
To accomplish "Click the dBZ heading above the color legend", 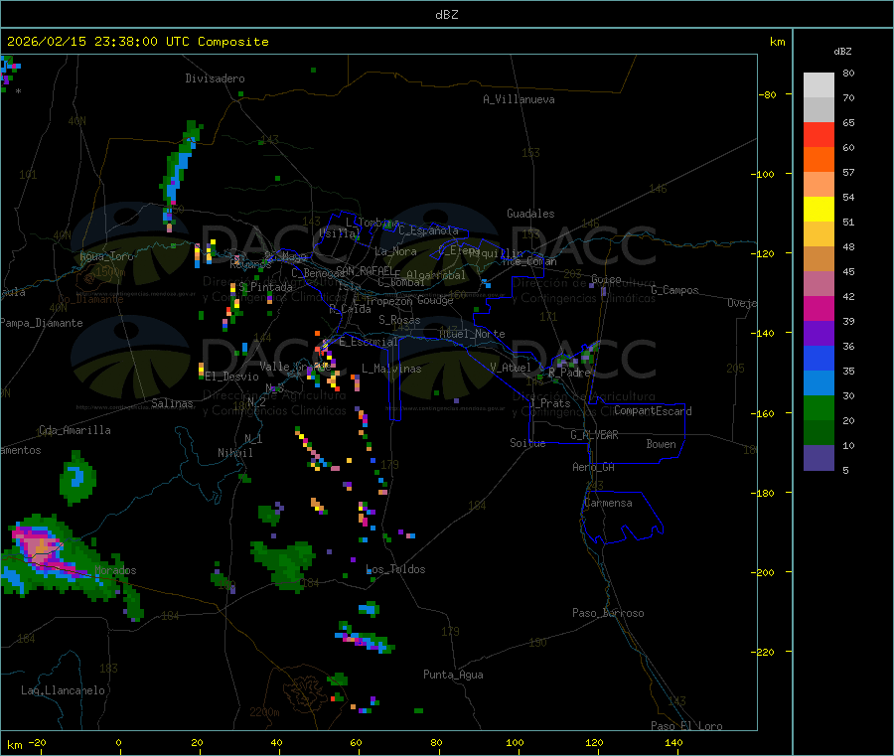I will click(x=842, y=52).
